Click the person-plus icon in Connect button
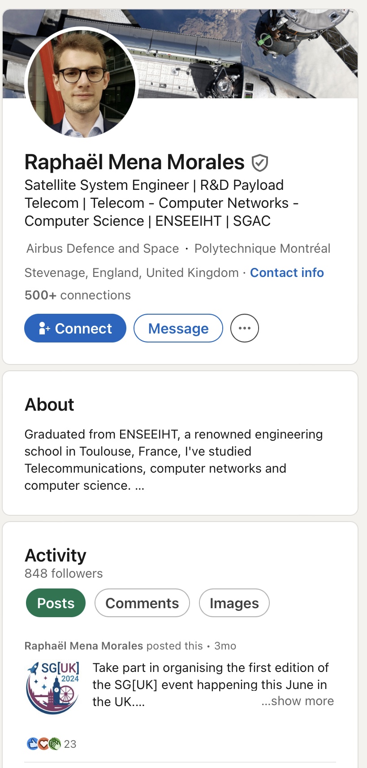 coord(44,329)
